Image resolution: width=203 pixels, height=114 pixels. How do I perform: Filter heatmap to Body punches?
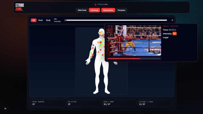click(48, 20)
